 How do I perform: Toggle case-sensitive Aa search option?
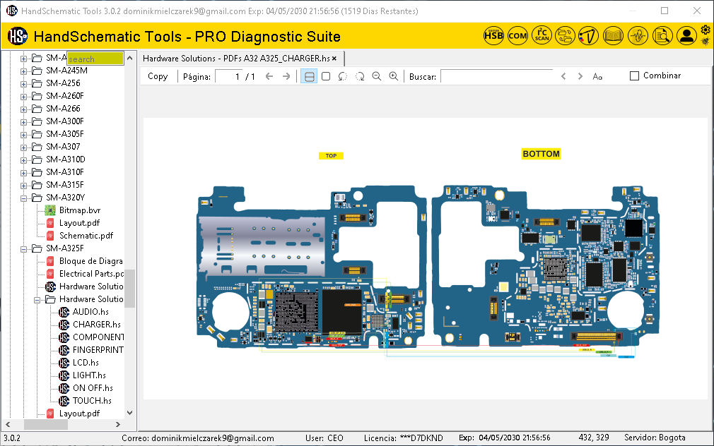tap(597, 77)
